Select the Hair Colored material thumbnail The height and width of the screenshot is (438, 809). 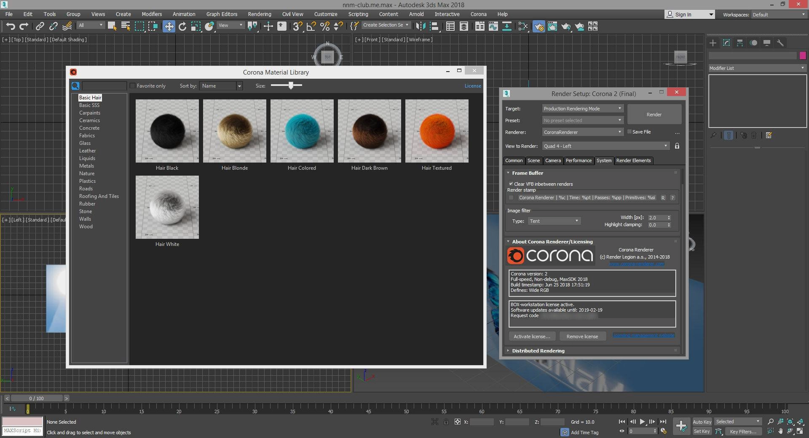302,131
